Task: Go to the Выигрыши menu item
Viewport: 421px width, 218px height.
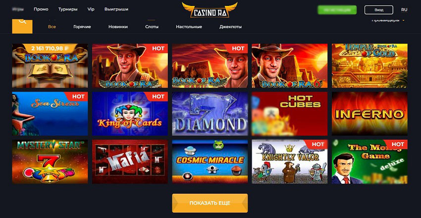Action: (x=116, y=9)
